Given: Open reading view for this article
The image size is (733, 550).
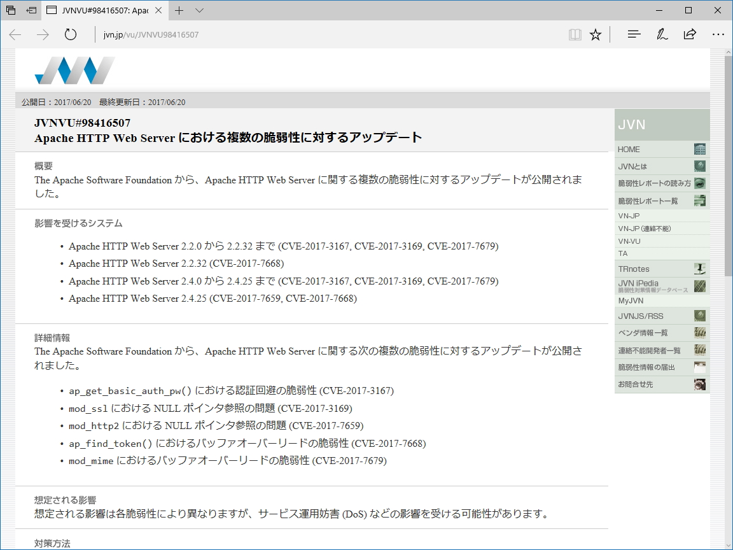Looking at the screenshot, I should tap(575, 34).
